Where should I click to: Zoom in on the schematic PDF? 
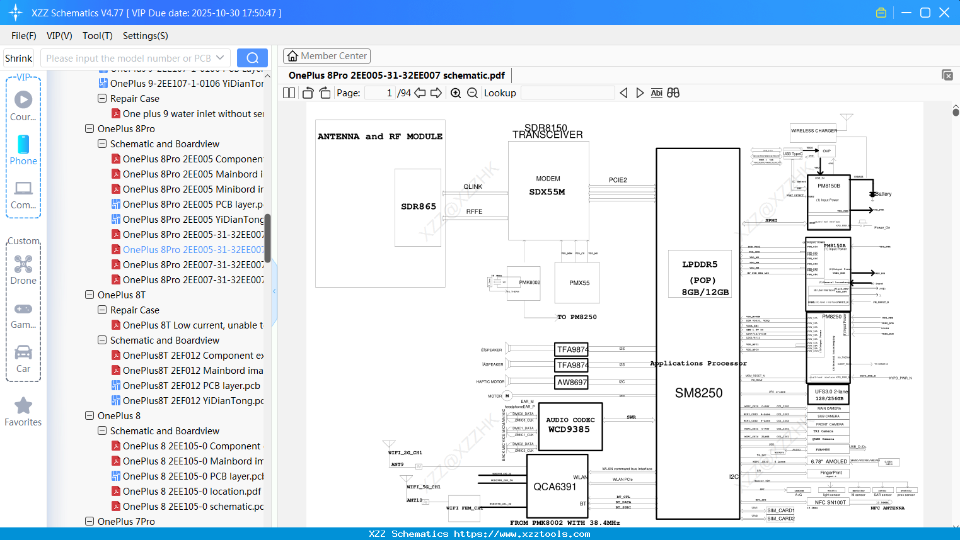click(455, 93)
